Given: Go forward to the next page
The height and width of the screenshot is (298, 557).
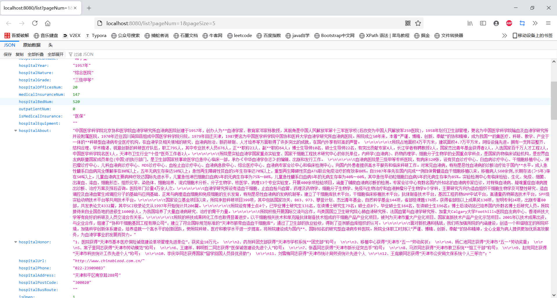Looking at the screenshot, I should [x=22, y=23].
